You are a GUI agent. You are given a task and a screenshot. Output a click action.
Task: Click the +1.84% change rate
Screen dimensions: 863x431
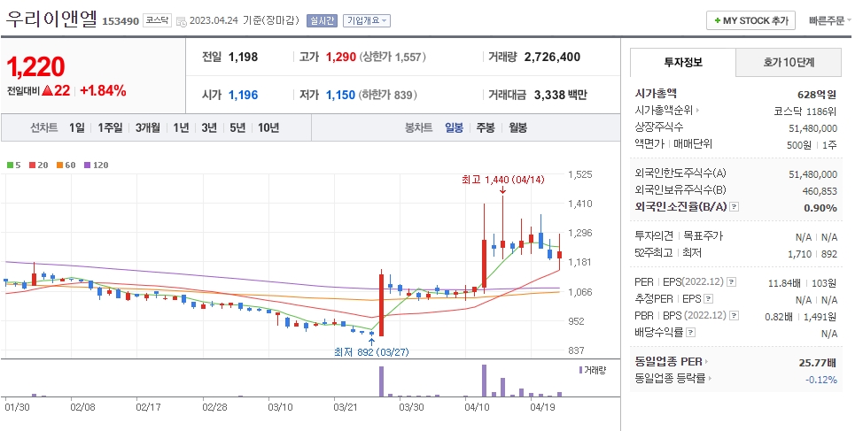[104, 91]
